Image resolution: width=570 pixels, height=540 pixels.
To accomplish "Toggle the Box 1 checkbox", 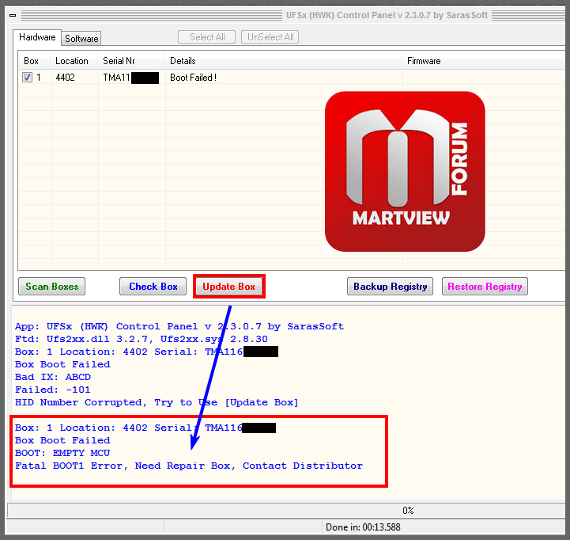I will tap(27, 77).
